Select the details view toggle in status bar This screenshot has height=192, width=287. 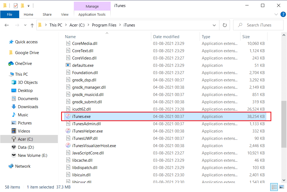[x=274, y=187]
